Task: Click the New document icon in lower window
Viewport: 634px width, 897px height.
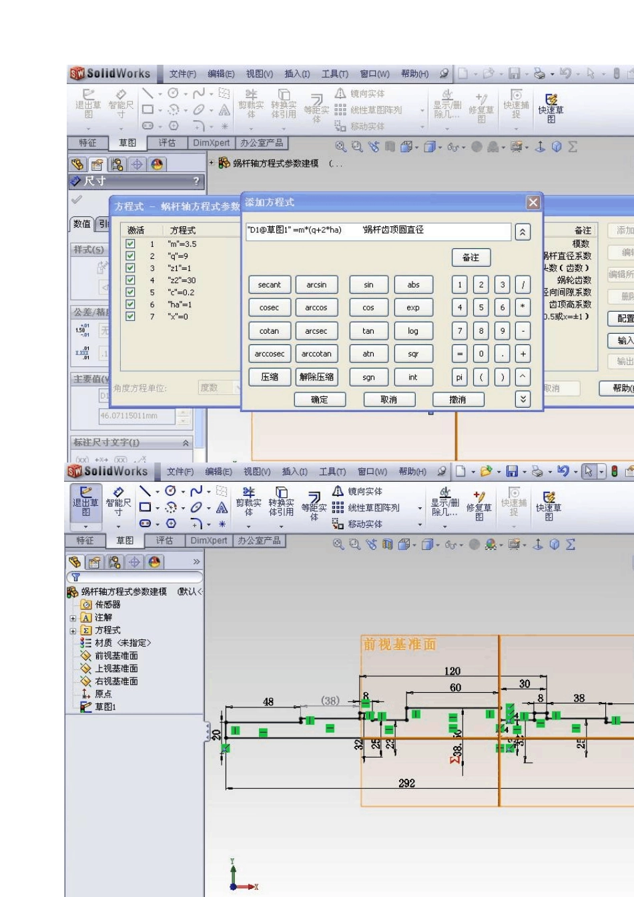Action: click(x=460, y=471)
